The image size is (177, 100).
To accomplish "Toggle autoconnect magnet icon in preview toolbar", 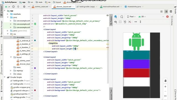I will [x=125, y=22].
